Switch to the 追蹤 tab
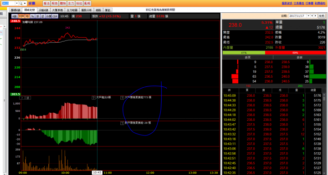 (98, 10)
